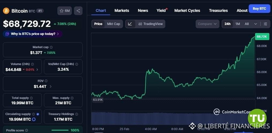Expand more time range options chevron
Screen dimensions: 272x133
coord(256,24)
